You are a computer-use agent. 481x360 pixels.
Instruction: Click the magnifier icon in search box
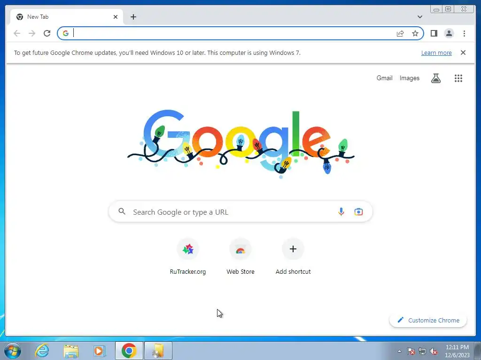pos(122,211)
